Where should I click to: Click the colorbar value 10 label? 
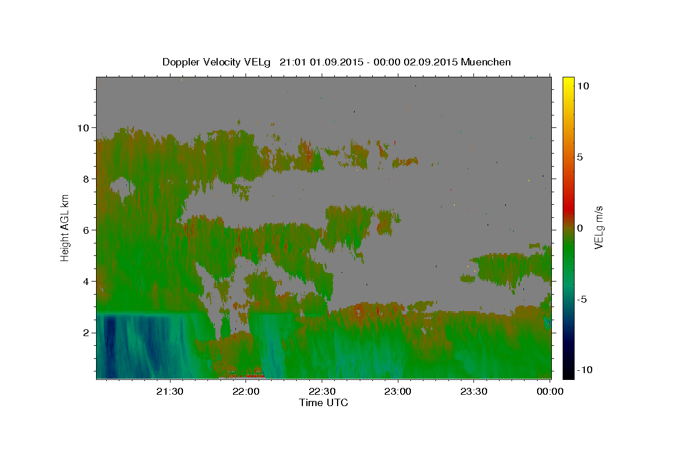583,86
